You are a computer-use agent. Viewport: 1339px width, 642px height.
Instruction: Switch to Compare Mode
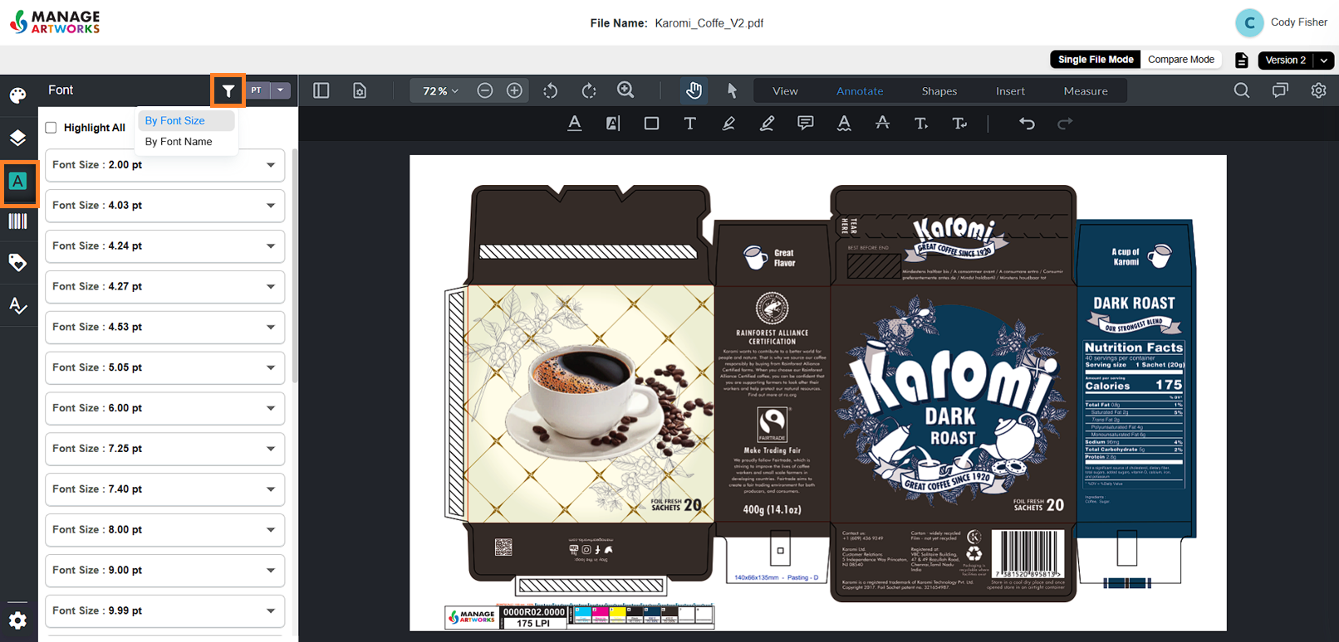pyautogui.click(x=1180, y=60)
